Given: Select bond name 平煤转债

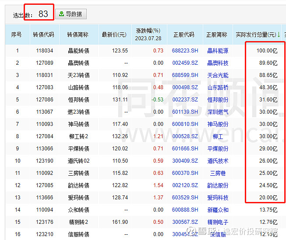Looking at the screenshot, I should pos(78,149).
